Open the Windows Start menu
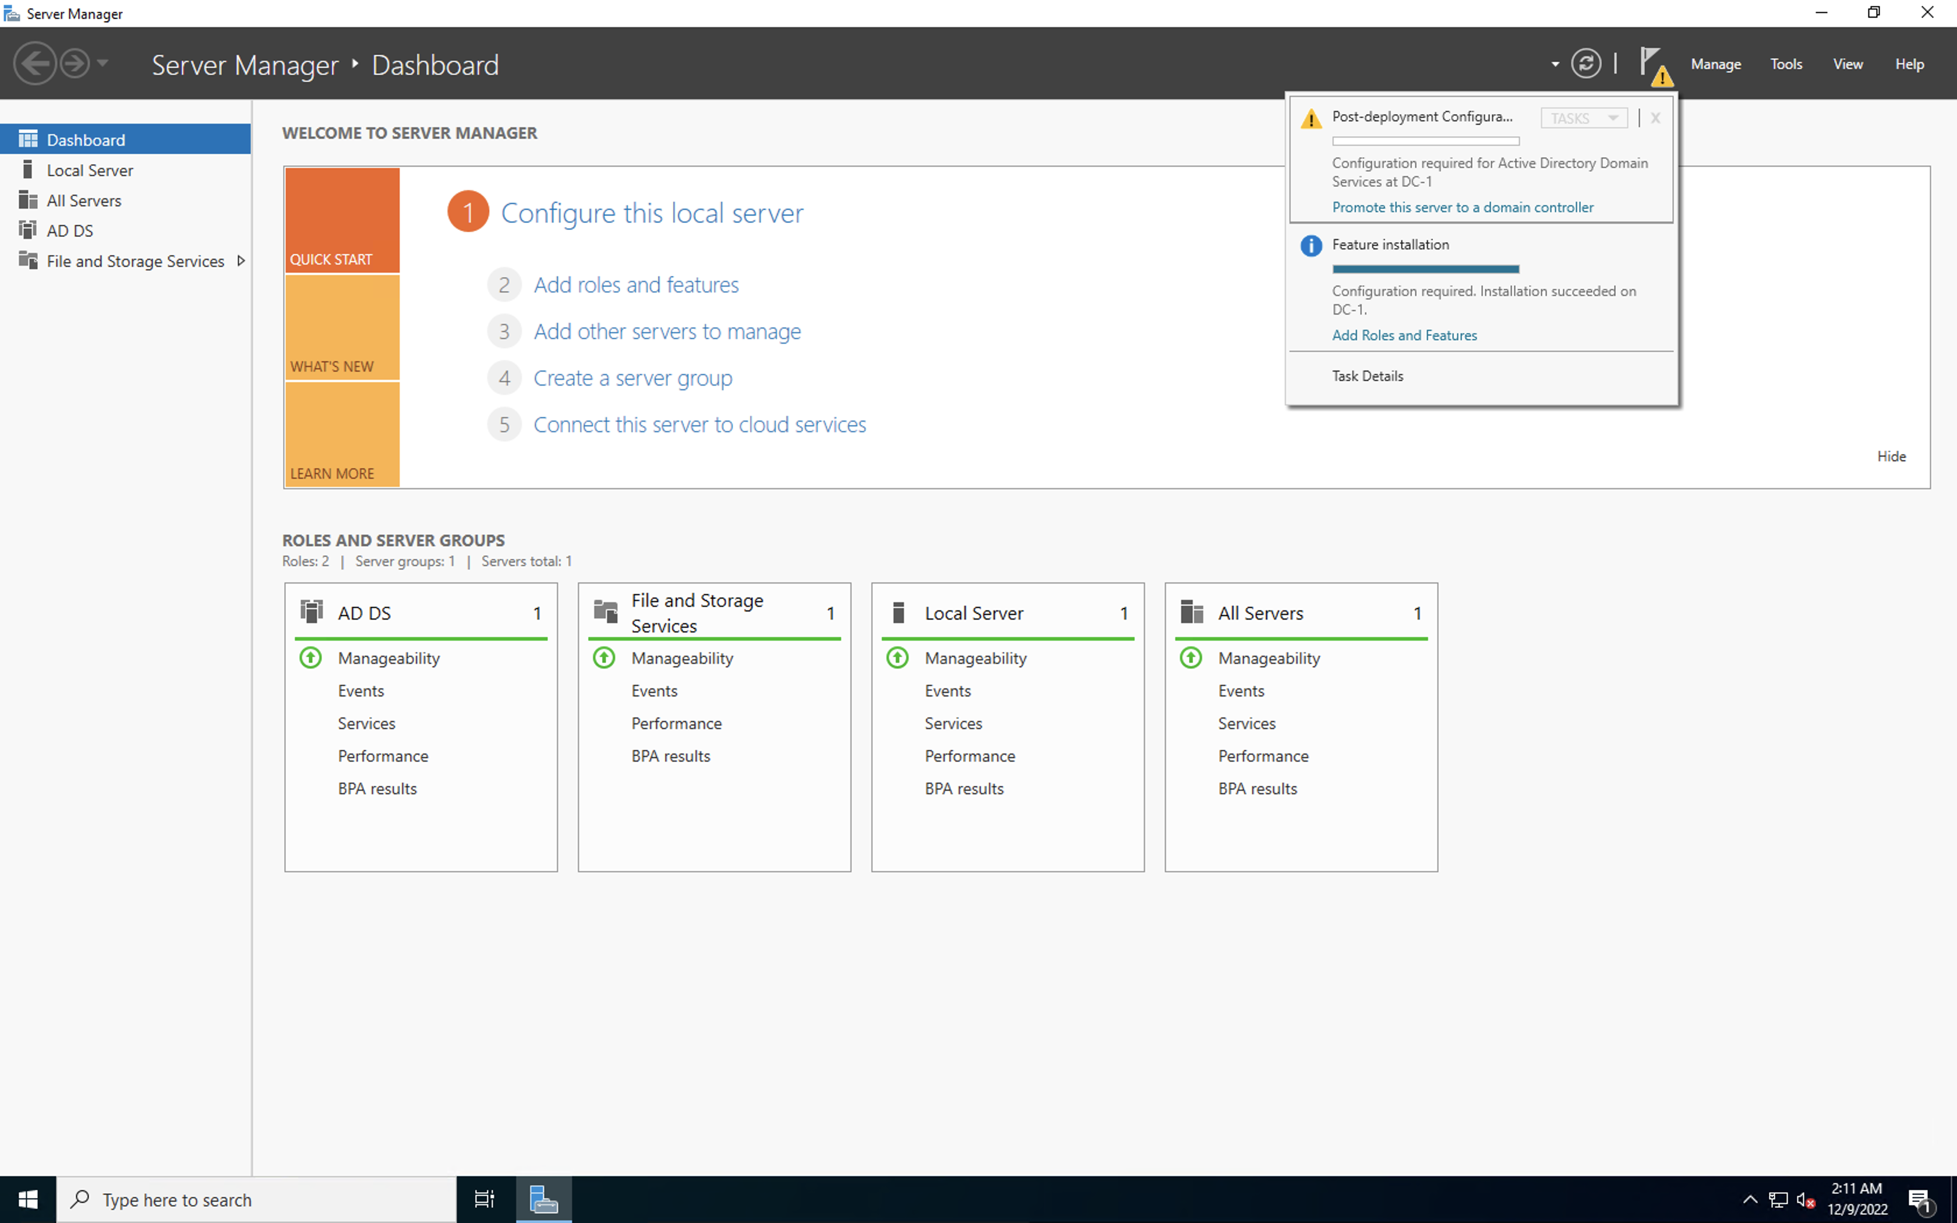This screenshot has width=1957, height=1223. coord(29,1200)
